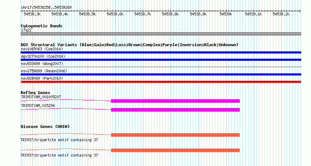Click the 54539k ruler tick label
The width and height of the screenshot is (311, 166).
point(226,14)
